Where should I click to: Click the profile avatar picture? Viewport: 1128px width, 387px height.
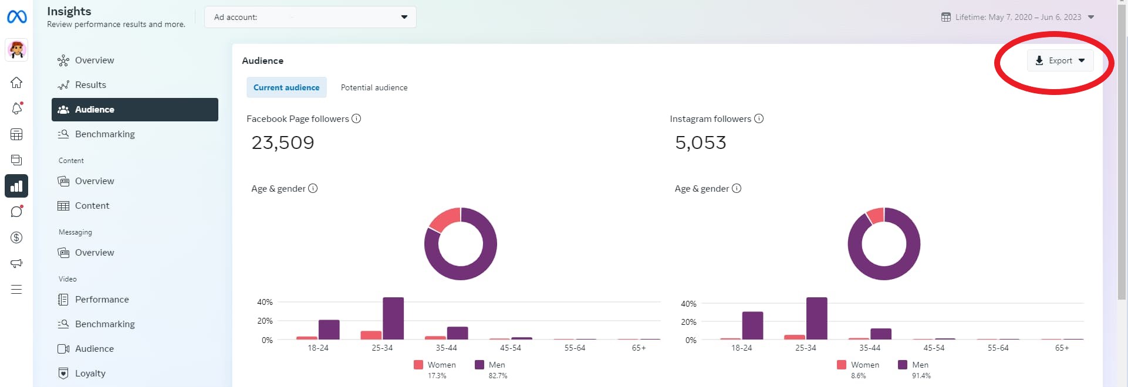(x=16, y=50)
